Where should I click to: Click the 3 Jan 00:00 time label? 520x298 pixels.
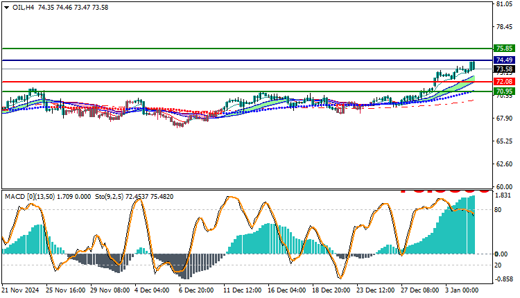click(x=462, y=290)
